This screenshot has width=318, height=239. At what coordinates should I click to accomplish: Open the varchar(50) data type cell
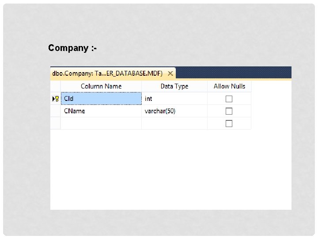(x=174, y=111)
